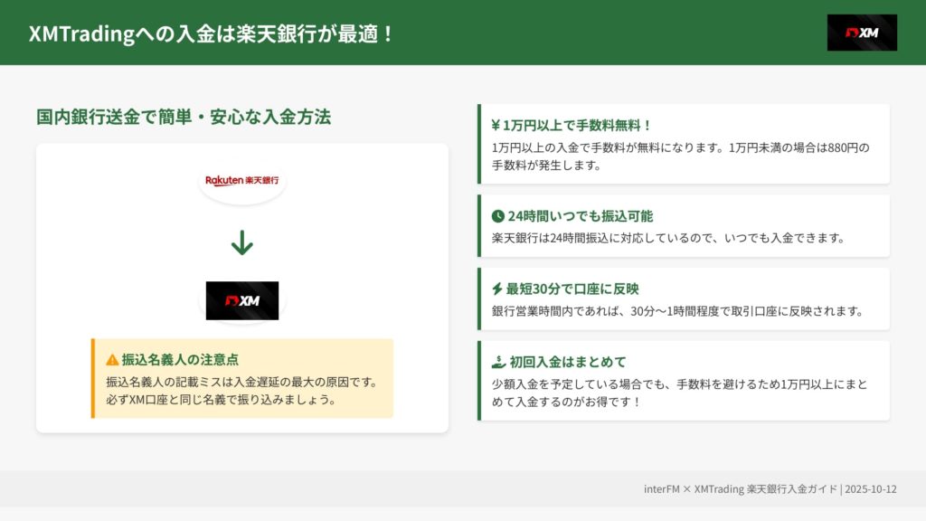Image resolution: width=926 pixels, height=521 pixels.
Task: Click the hand-with-coin icon beside 初回入金はまとめて
Action: 497,362
